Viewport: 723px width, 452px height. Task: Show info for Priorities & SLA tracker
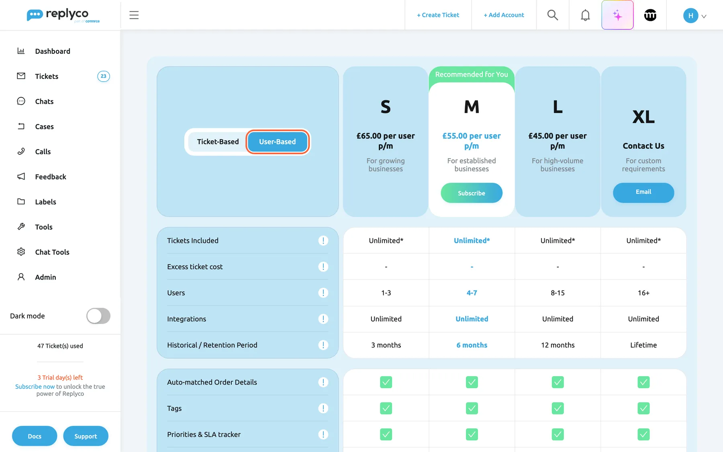click(323, 434)
